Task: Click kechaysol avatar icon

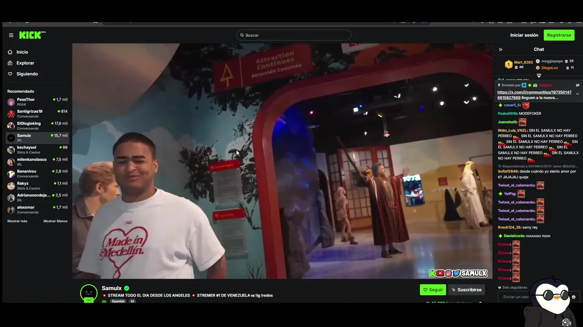Action: (11, 150)
